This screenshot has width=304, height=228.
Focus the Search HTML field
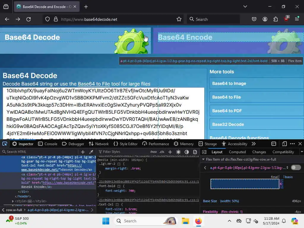(40, 152)
